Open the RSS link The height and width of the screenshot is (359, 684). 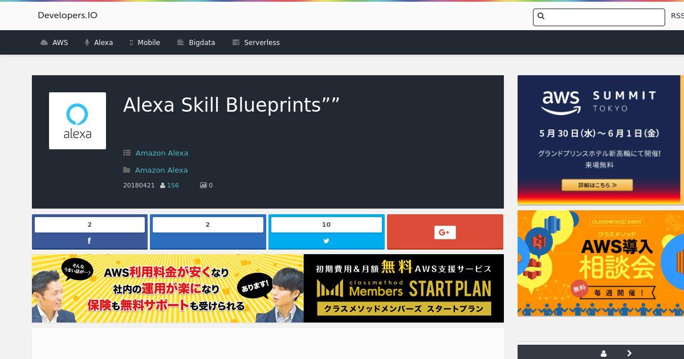point(677,16)
